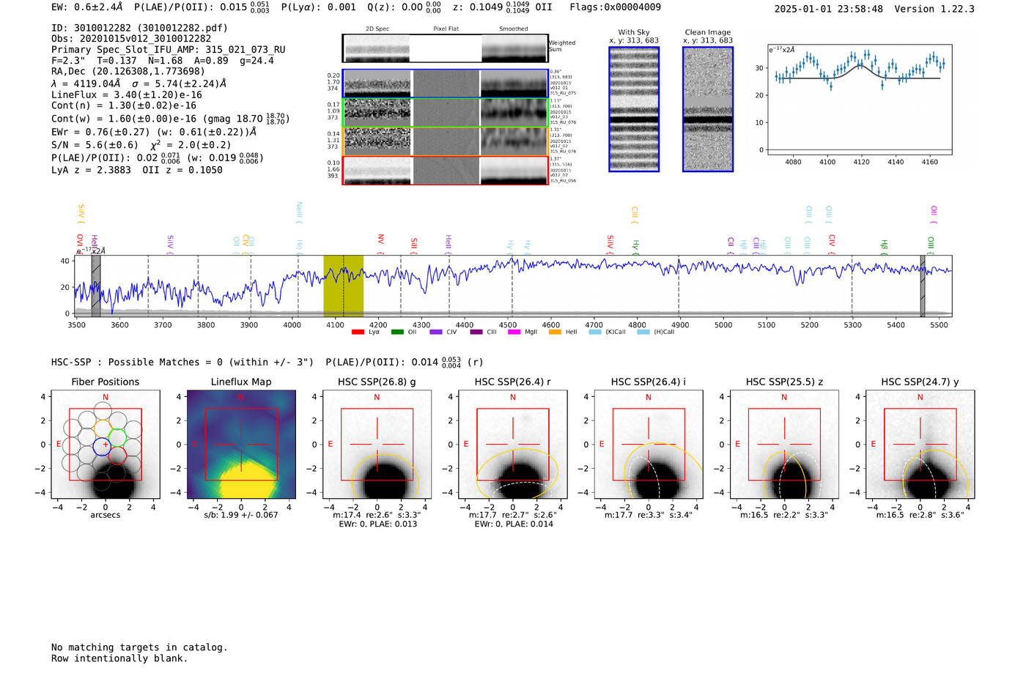Viewport: 1026px width, 698px height.
Task: Select the green fiber circle in Fiber Positions
Action: 117,437
